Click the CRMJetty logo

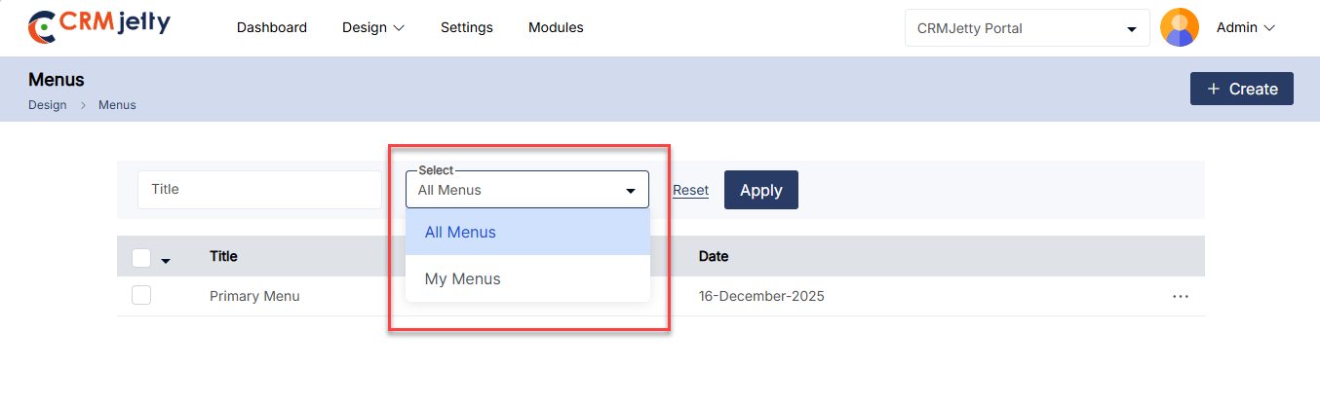point(98,27)
